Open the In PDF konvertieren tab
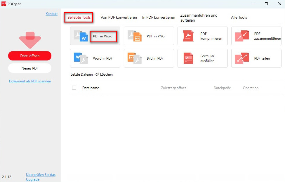Viewport: 285px width, 182px height. click(158, 17)
